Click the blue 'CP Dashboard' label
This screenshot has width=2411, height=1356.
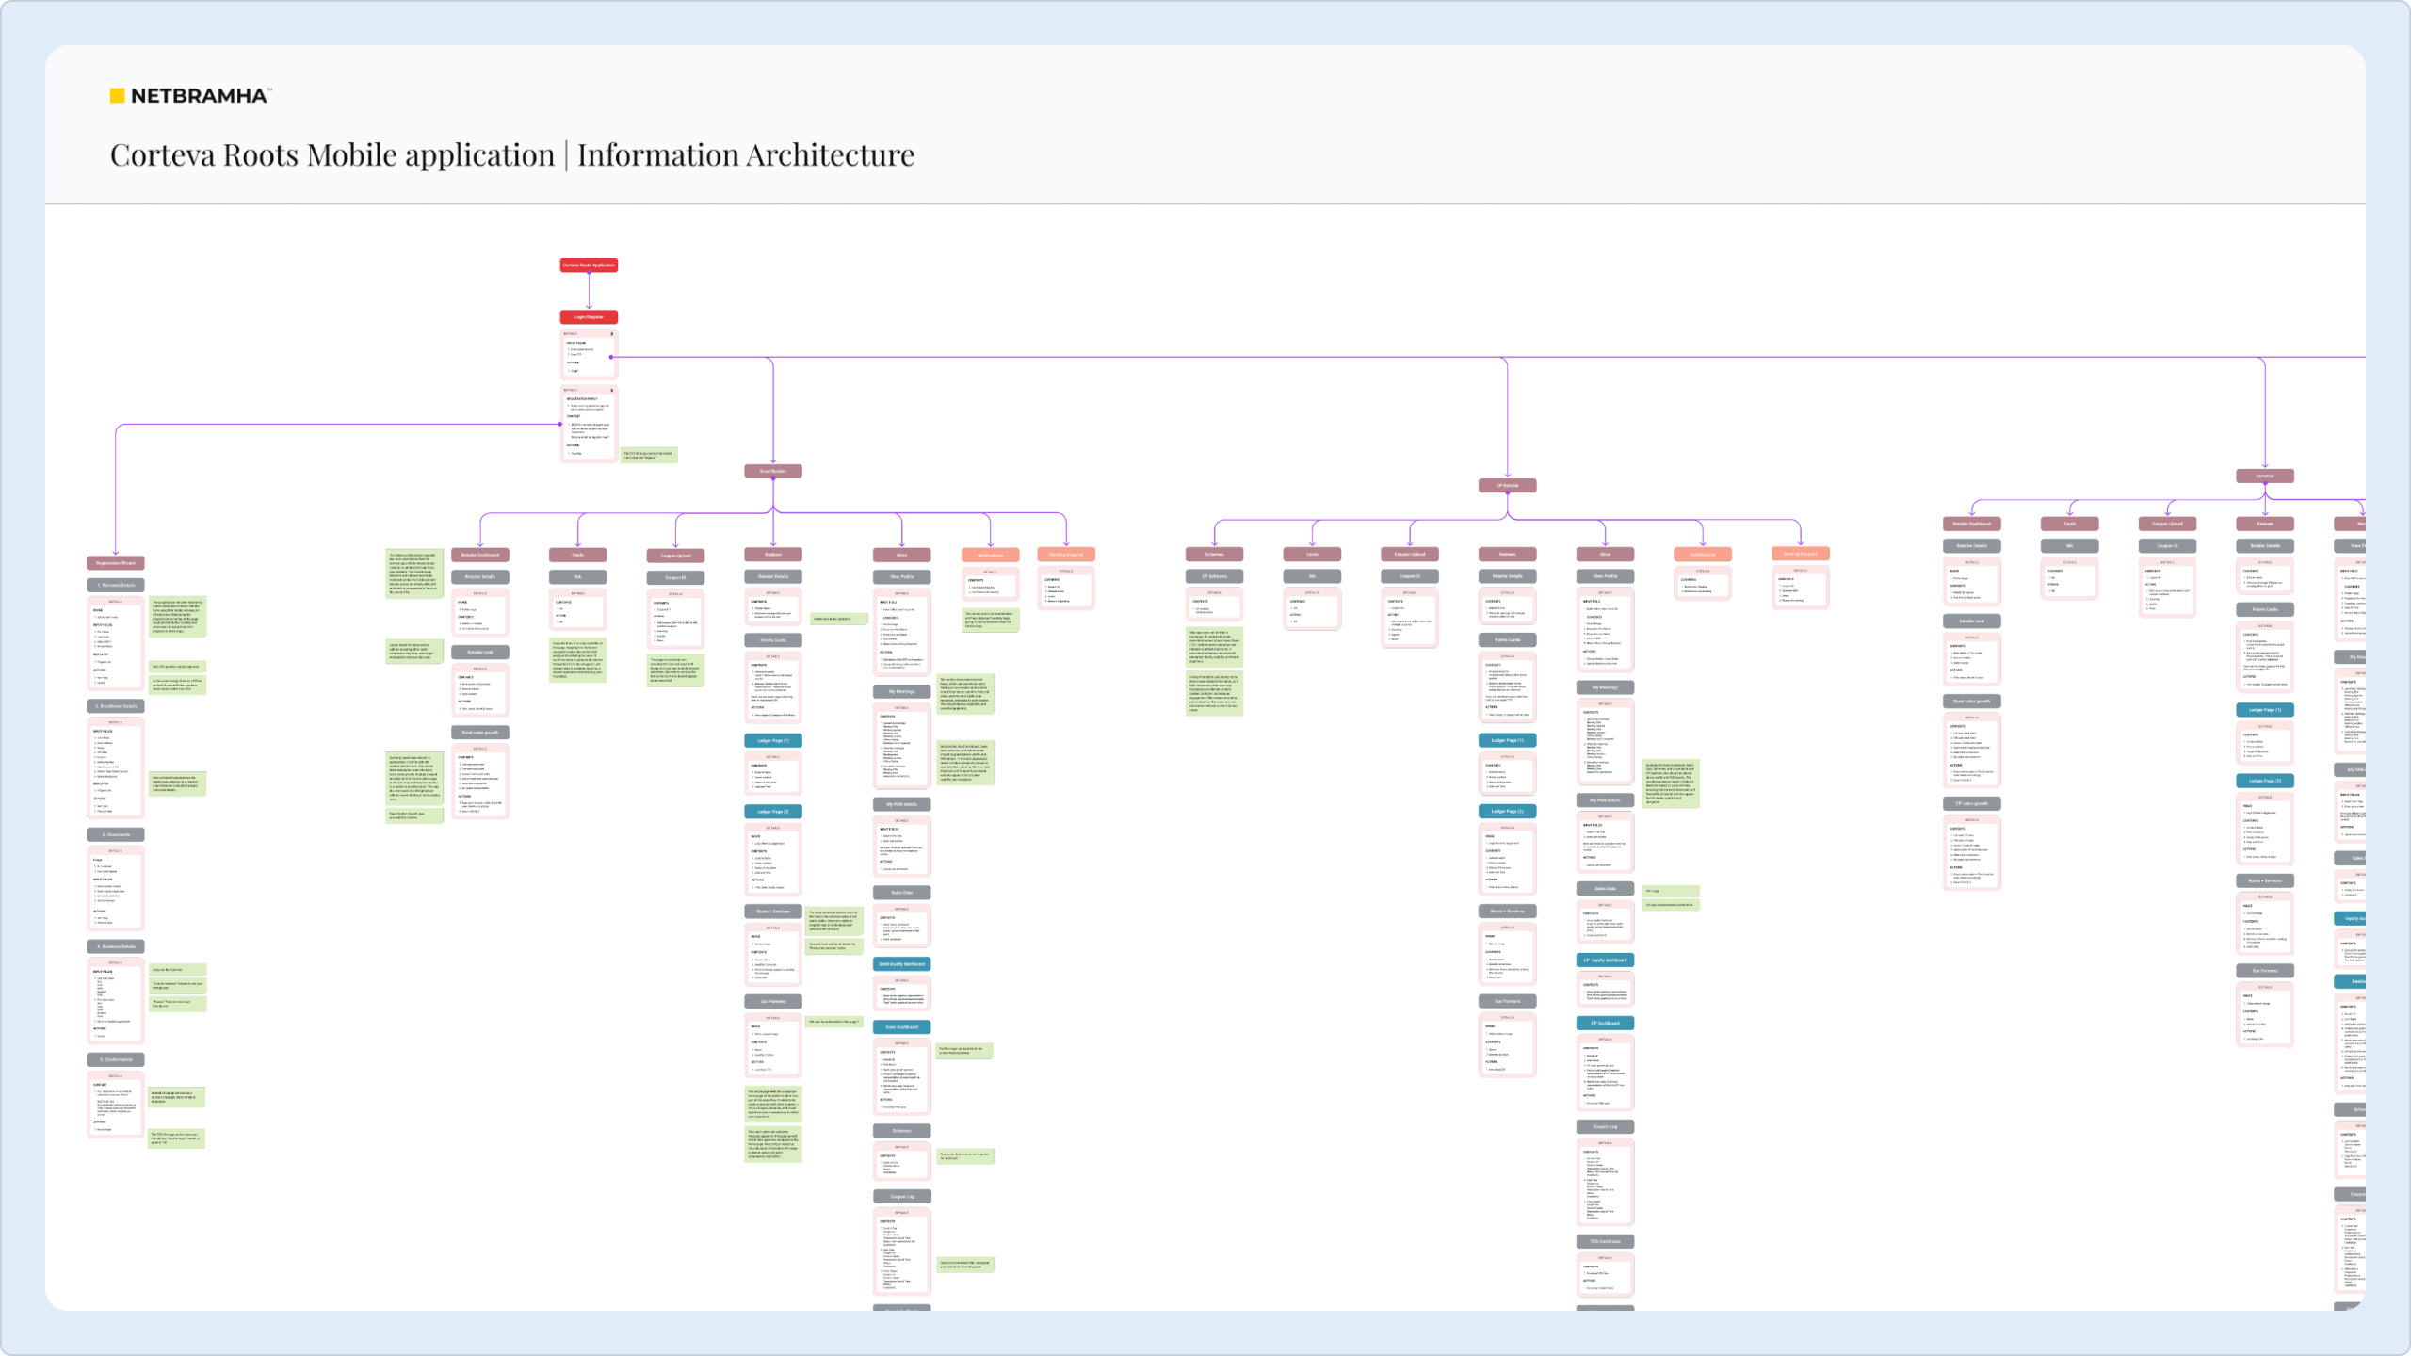tap(1606, 1023)
